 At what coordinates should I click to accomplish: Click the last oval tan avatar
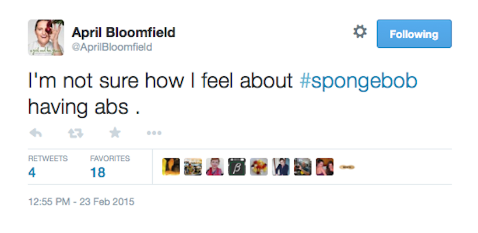pyautogui.click(x=347, y=167)
